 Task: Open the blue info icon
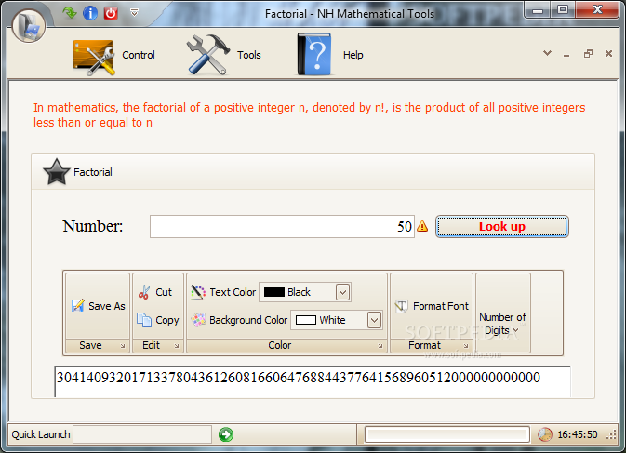[x=90, y=13]
